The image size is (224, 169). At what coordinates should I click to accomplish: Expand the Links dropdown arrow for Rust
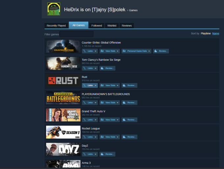tap(96, 85)
